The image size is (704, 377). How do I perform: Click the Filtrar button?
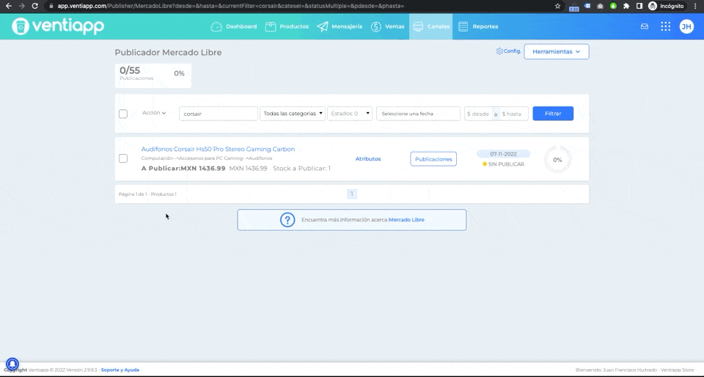553,114
